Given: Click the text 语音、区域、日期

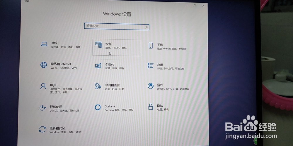Looking at the screenshot, I should [114, 89].
